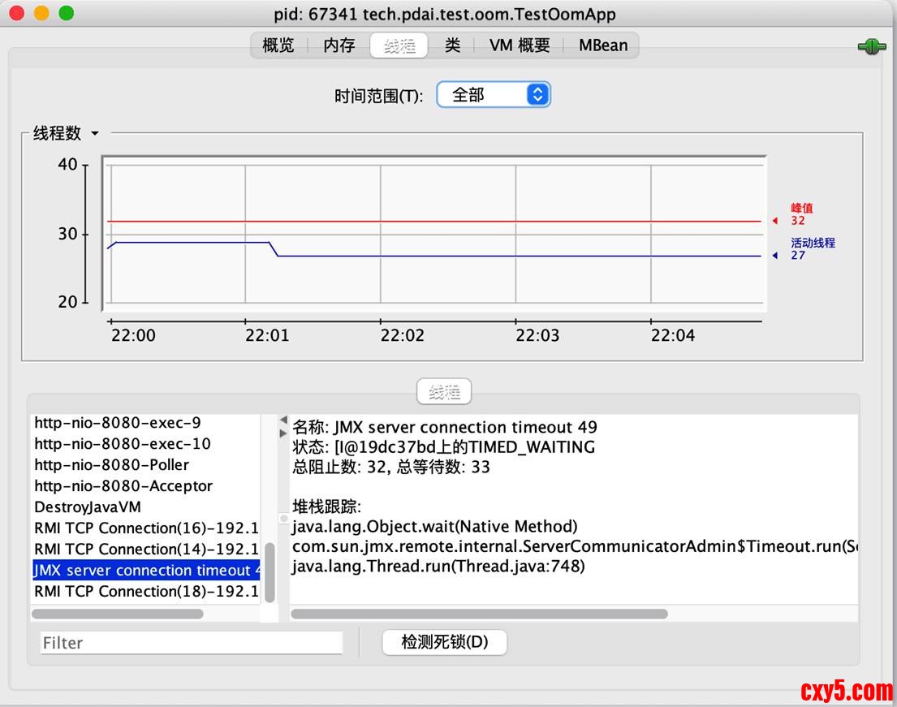Screen dimensions: 897x707
Task: Select the 线程 tab
Action: [x=399, y=45]
